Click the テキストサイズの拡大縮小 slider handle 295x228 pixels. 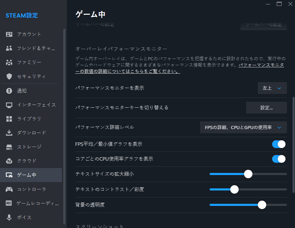(248, 174)
